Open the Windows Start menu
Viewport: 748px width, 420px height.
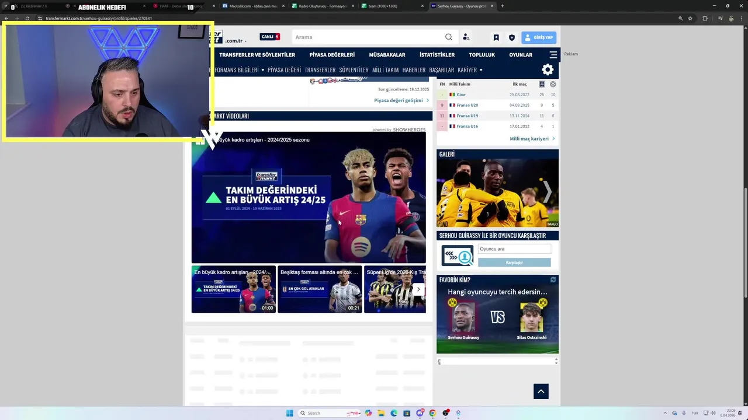tap(290, 413)
